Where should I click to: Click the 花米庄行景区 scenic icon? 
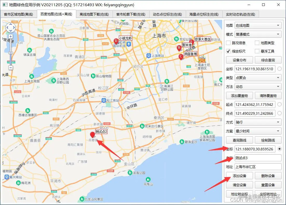(142, 126)
